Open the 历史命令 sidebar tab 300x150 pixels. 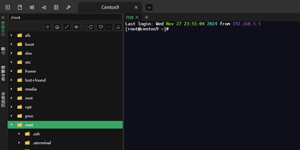pos(3,99)
